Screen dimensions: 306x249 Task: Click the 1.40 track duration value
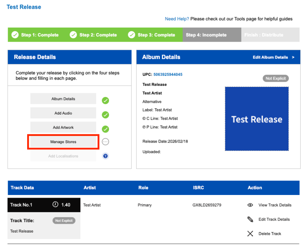[x=66, y=205]
